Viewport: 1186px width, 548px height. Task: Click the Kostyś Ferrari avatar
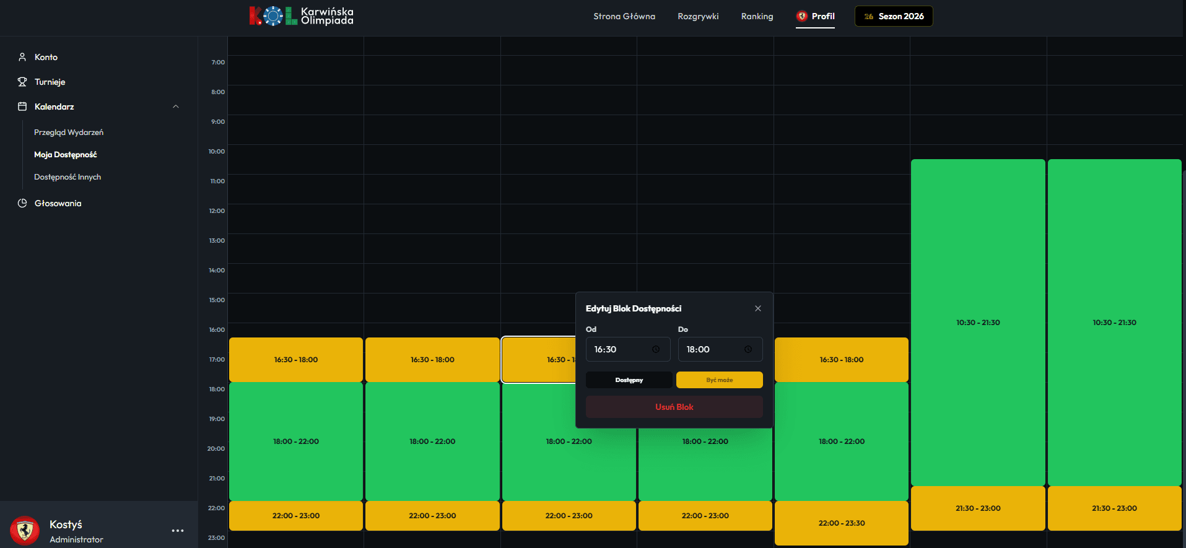(25, 531)
